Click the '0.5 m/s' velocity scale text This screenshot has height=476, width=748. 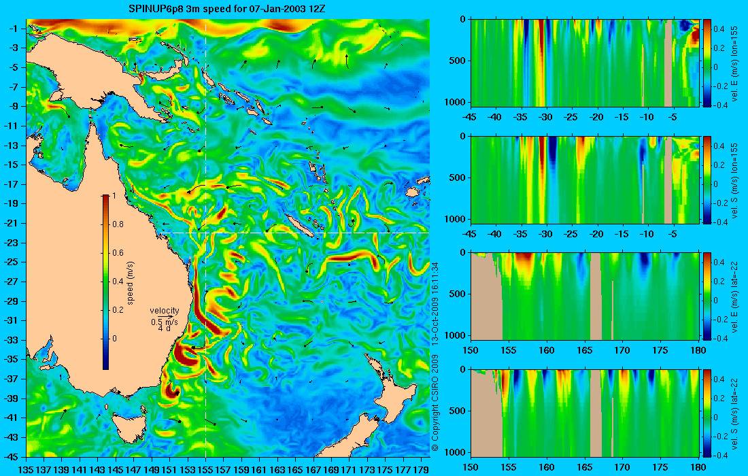[x=164, y=322]
